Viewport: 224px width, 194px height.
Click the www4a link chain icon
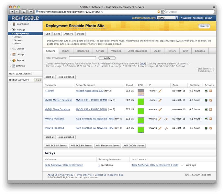166,119
